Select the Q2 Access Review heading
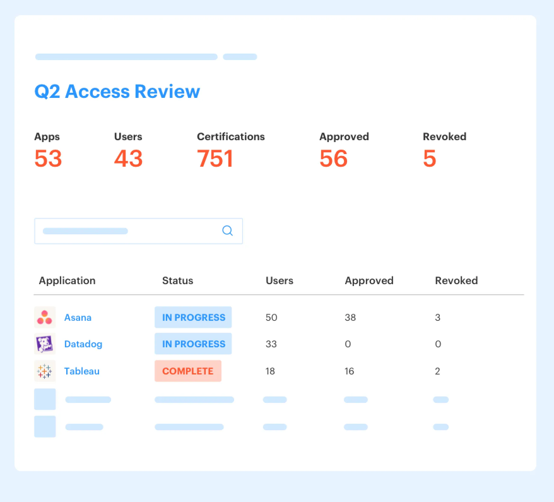This screenshot has width=554, height=502. (117, 92)
